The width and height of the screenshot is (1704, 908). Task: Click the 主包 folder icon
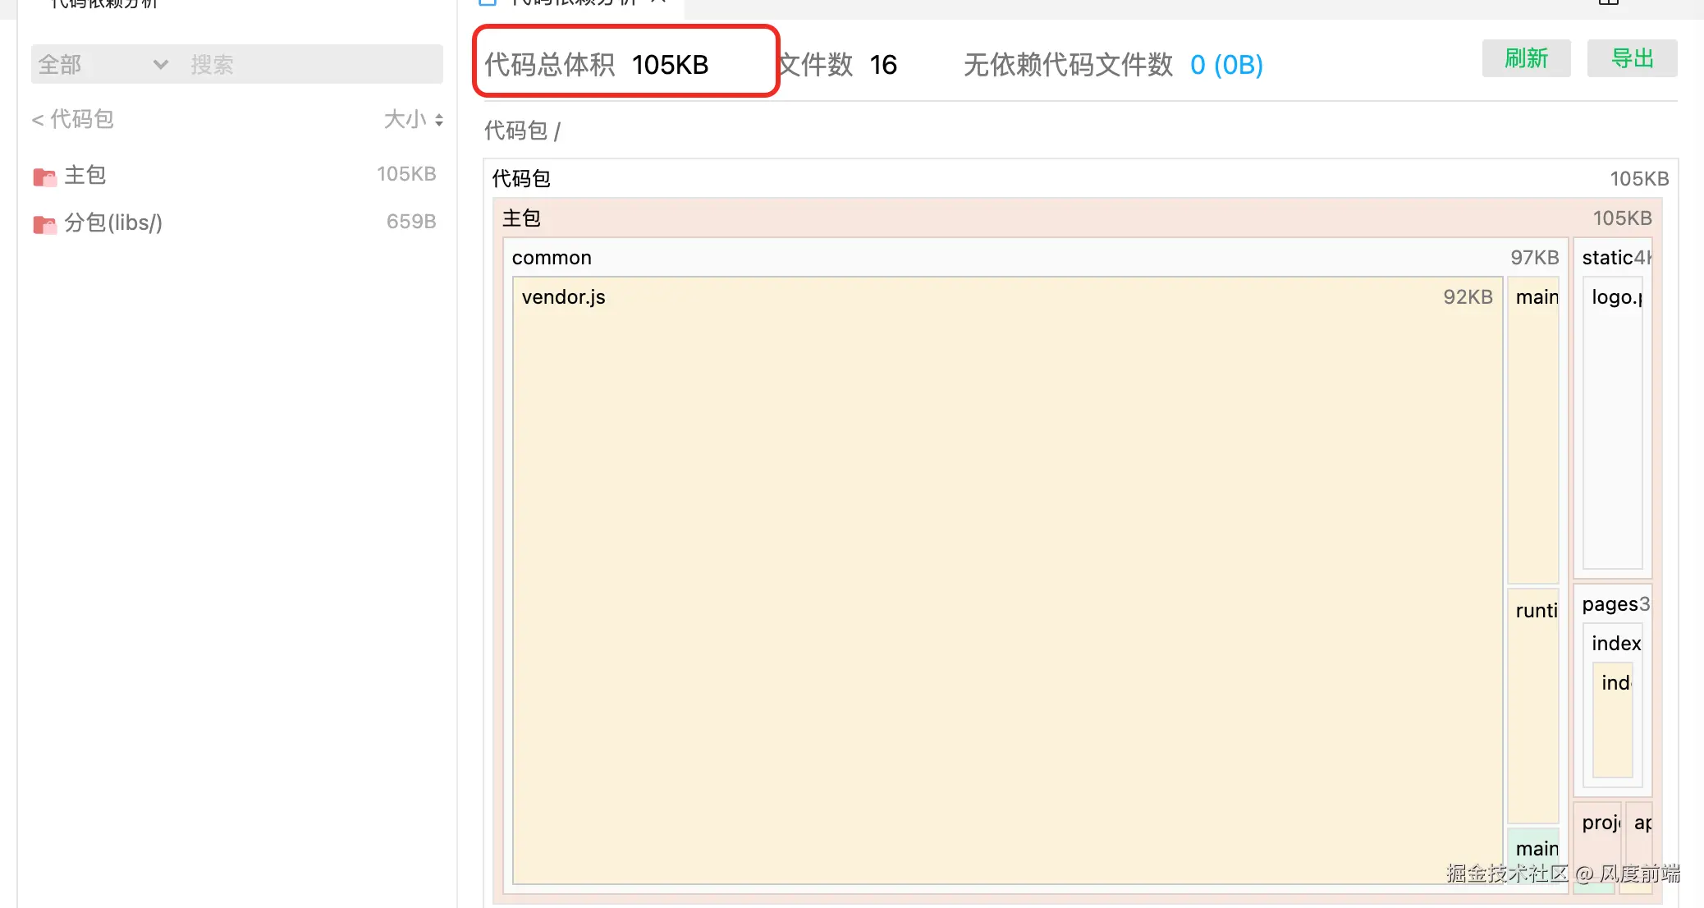[x=44, y=177]
